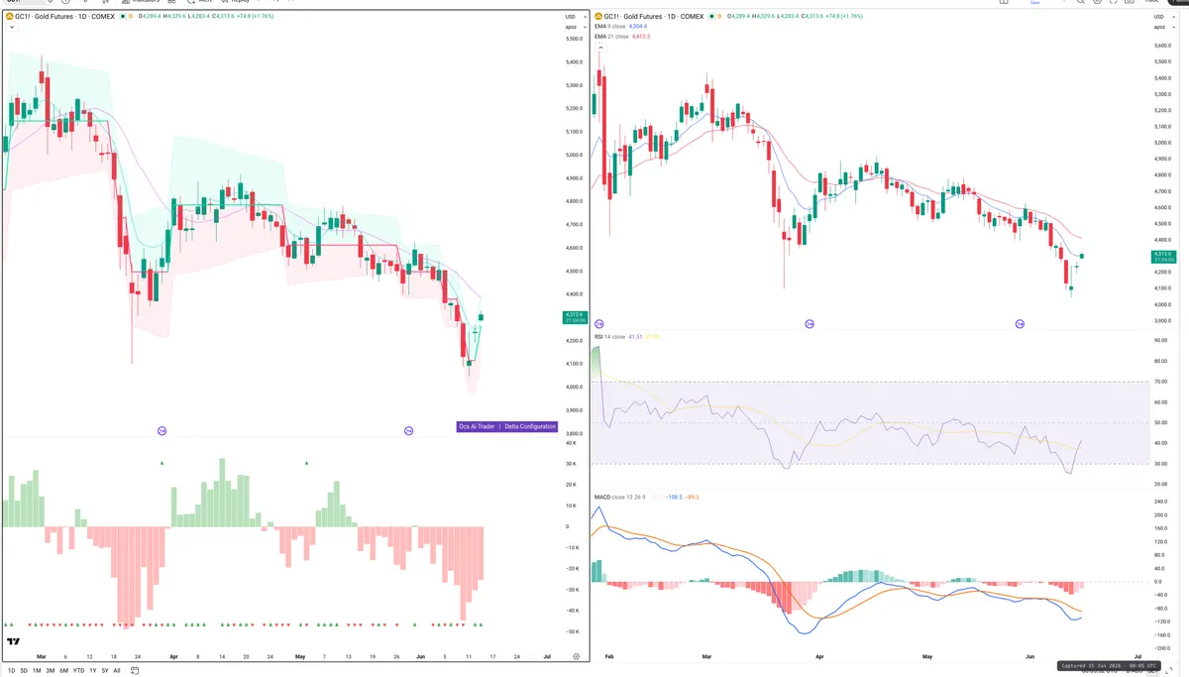Select the 3M time range

coord(50,671)
